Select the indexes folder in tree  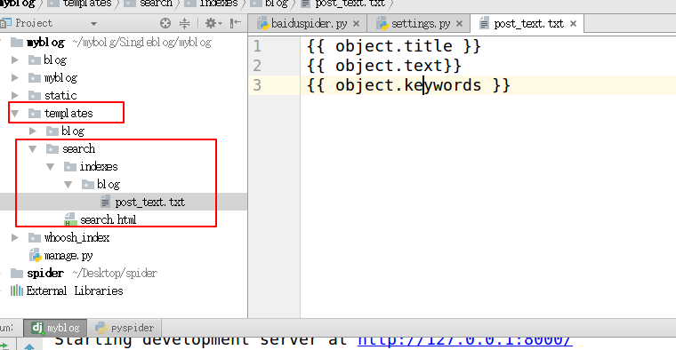(x=99, y=167)
